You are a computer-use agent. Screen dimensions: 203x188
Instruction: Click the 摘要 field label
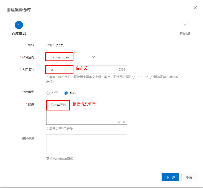click(x=31, y=104)
